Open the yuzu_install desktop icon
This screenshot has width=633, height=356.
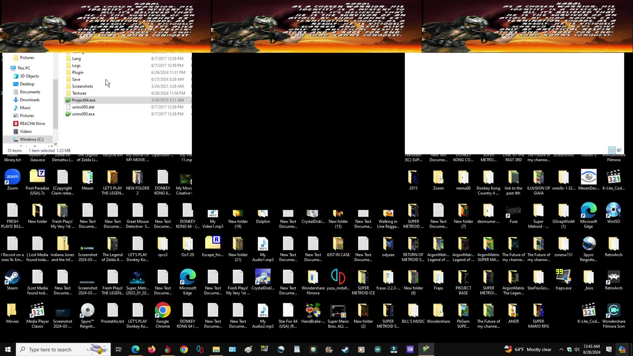point(338,280)
